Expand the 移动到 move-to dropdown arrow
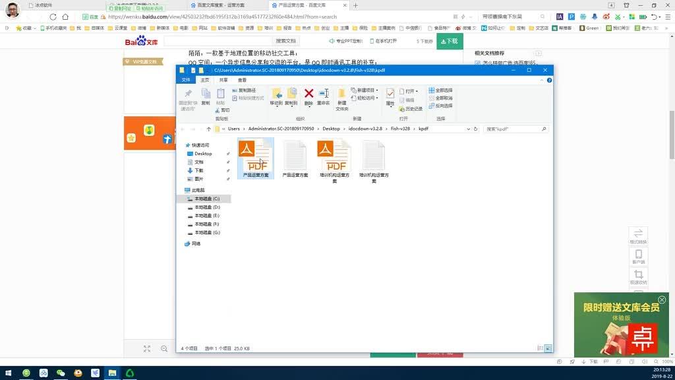 point(277,106)
